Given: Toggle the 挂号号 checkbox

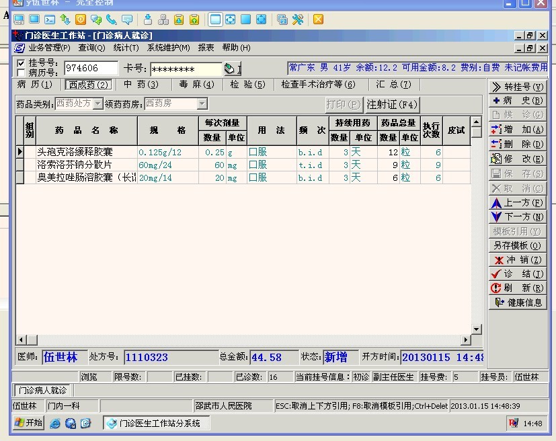Looking at the screenshot, I should [x=21, y=63].
